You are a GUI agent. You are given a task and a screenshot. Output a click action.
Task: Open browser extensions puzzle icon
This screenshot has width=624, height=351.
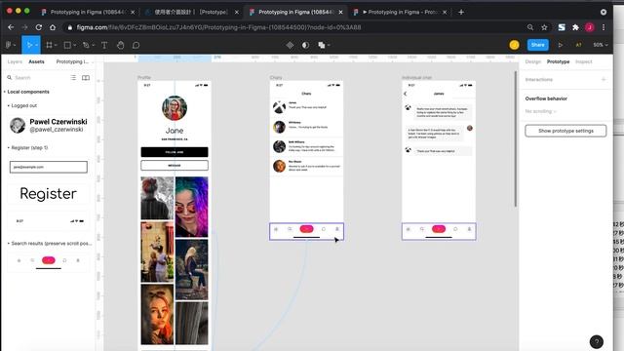click(x=575, y=27)
